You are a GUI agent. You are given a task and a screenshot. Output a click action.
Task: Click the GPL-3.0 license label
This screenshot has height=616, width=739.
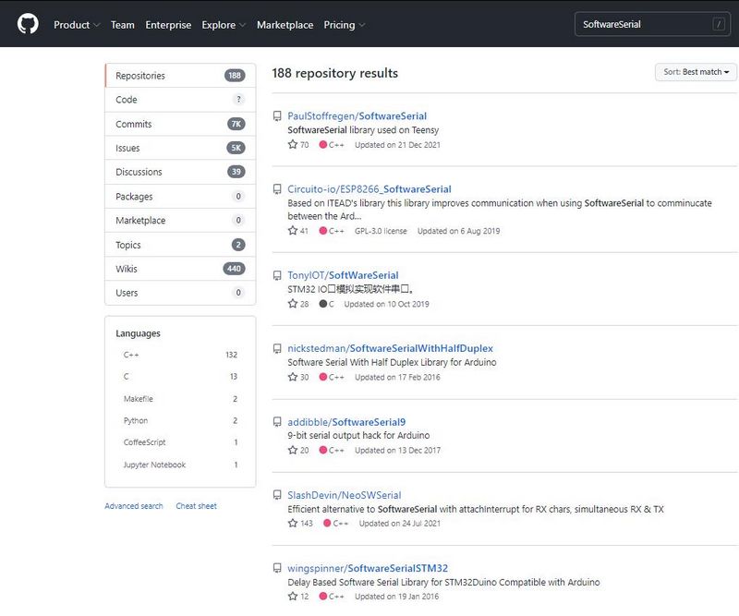[x=381, y=231]
